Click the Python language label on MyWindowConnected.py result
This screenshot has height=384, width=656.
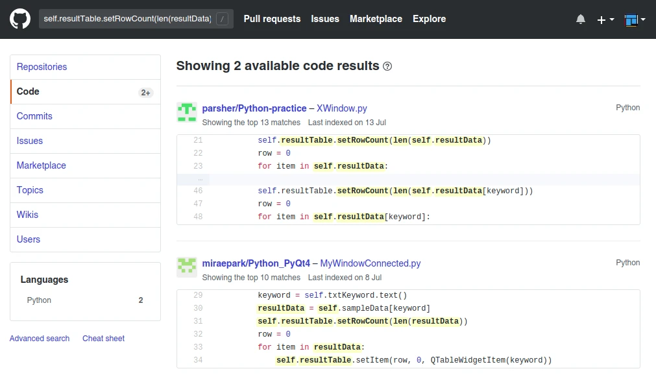tap(627, 263)
